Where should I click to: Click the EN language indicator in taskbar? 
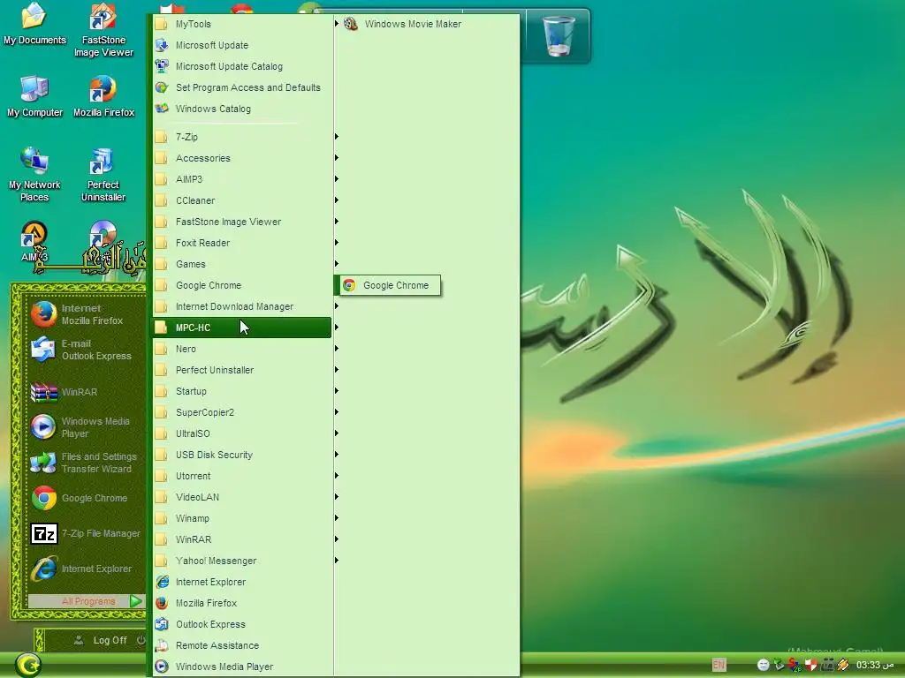719,665
